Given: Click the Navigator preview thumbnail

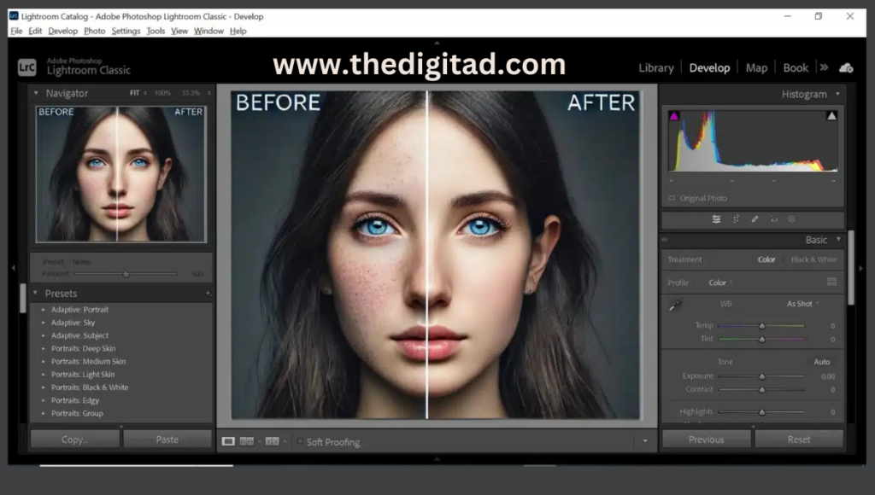Looking at the screenshot, I should [121, 174].
